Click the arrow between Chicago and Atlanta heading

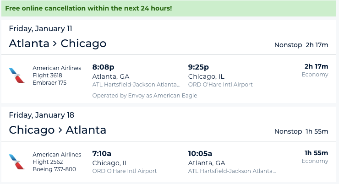click(60, 130)
